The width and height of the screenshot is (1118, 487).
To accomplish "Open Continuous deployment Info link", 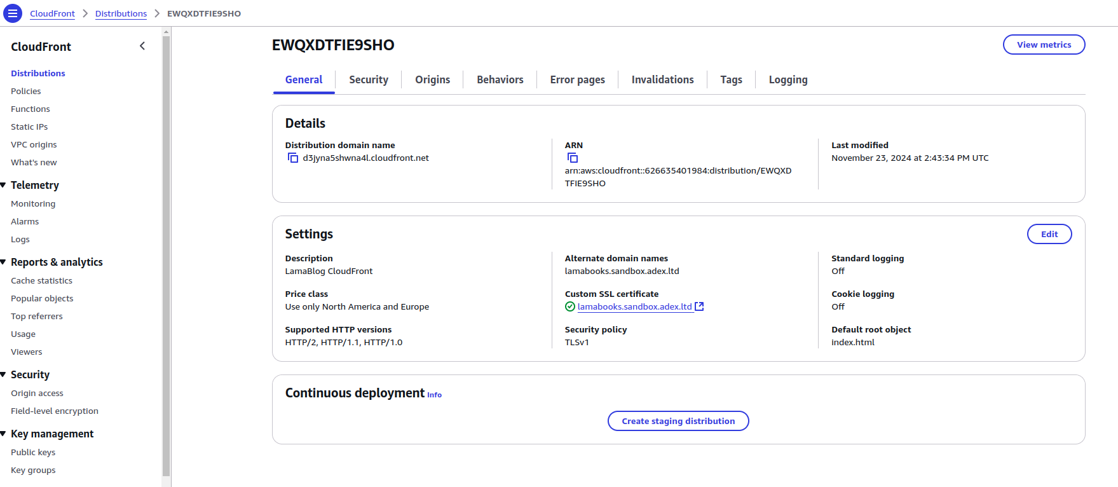I will pos(434,395).
